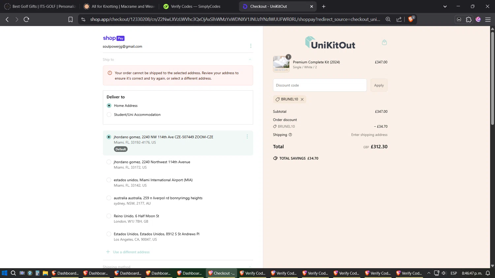Click the error alert icon in warning

pyautogui.click(x=110, y=73)
